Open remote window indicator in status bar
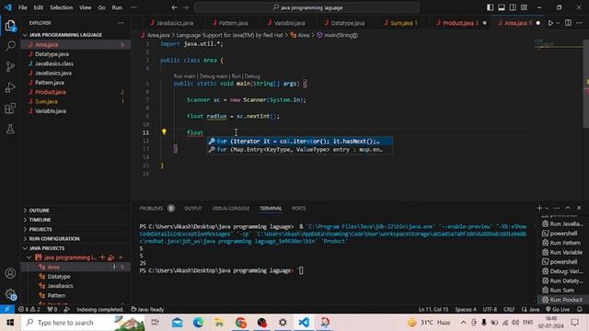589x331 pixels. tap(7, 309)
